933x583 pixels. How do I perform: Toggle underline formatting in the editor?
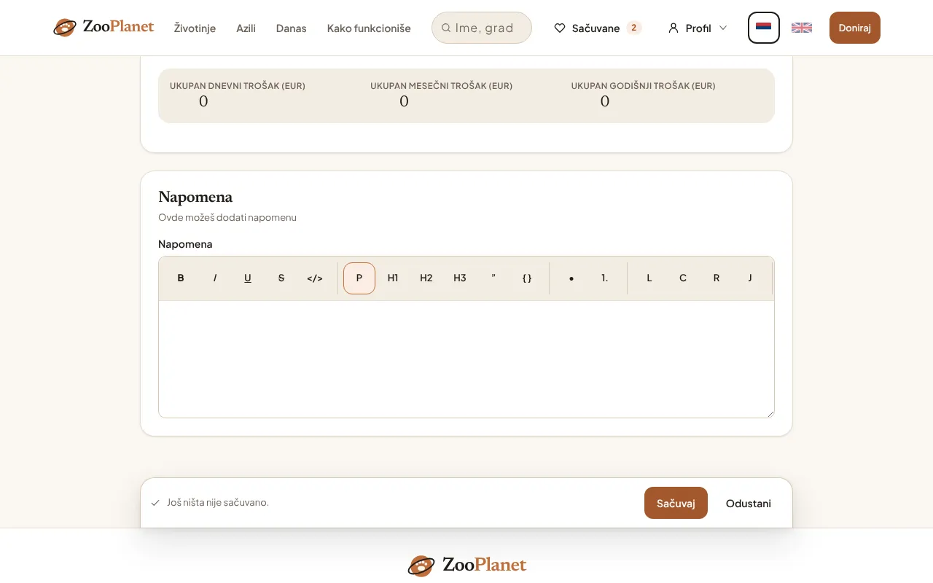pos(248,278)
